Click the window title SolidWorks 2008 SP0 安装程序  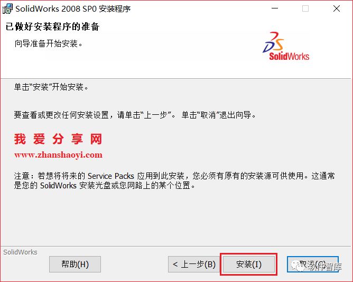tap(73, 9)
